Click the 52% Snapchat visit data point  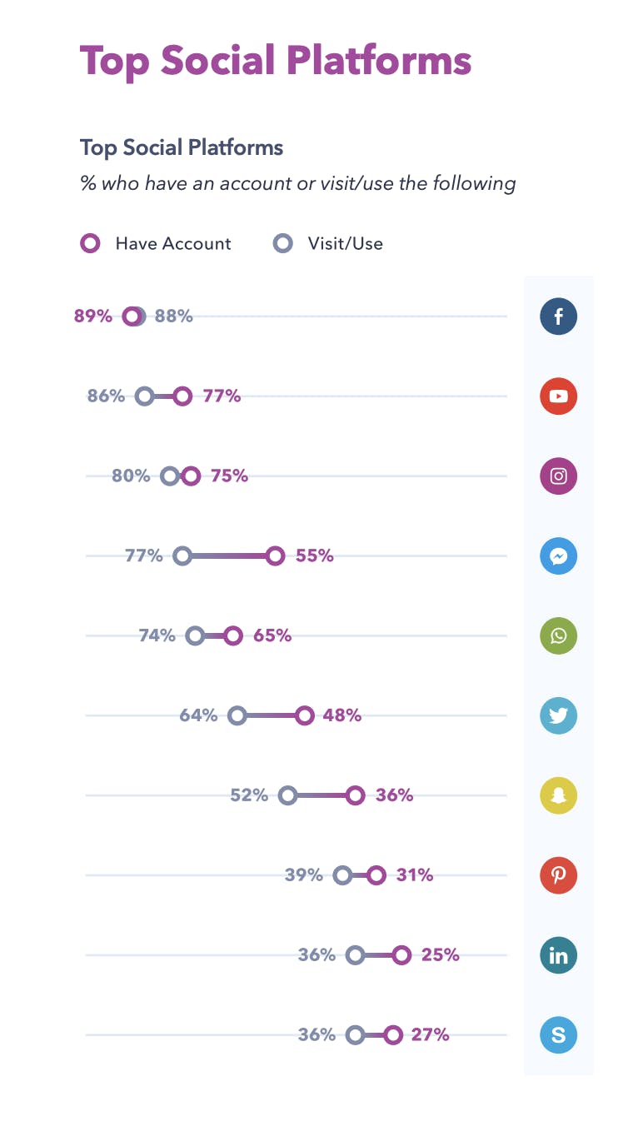288,795
